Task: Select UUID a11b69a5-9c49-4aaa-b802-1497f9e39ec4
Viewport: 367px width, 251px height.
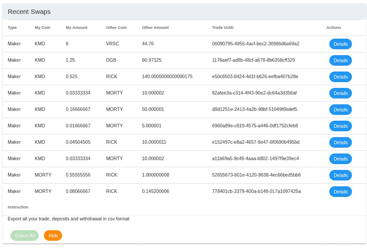Action: (x=255, y=158)
